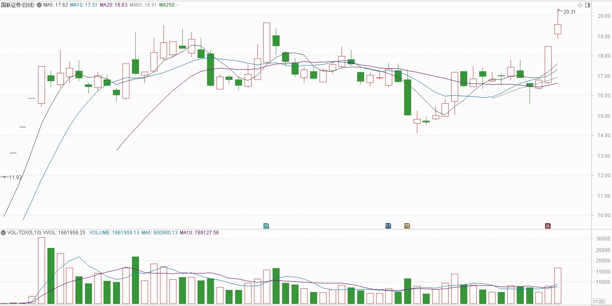Click the X100 volume unit label
Screen dimensions: 612x306
tap(598, 302)
